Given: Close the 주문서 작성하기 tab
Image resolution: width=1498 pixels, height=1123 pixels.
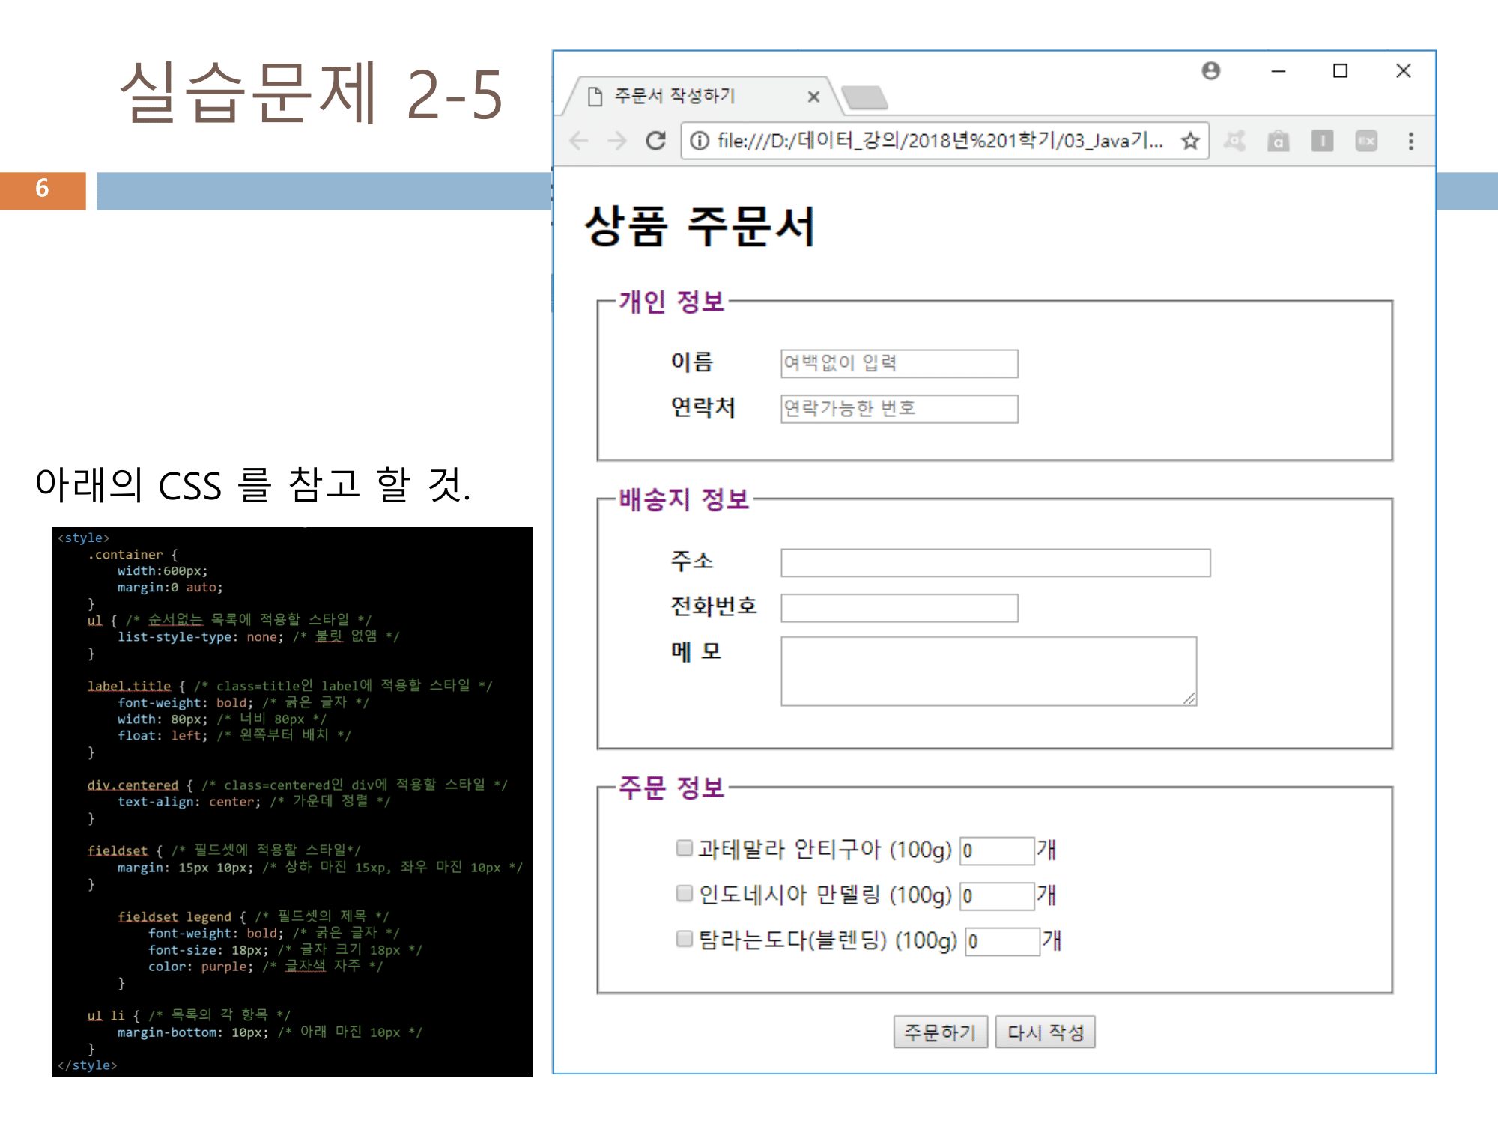Looking at the screenshot, I should coord(814,97).
